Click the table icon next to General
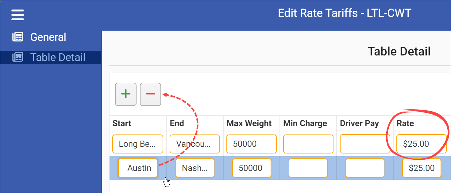This screenshot has height=193, width=451. pos(17,36)
